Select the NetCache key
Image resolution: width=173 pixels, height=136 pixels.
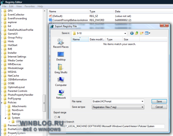13,76
